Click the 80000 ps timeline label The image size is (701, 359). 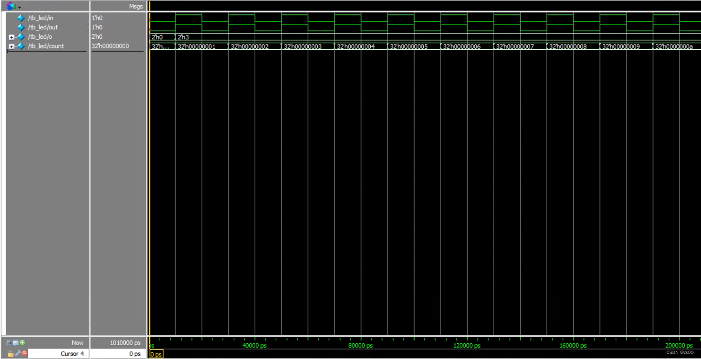coord(361,346)
